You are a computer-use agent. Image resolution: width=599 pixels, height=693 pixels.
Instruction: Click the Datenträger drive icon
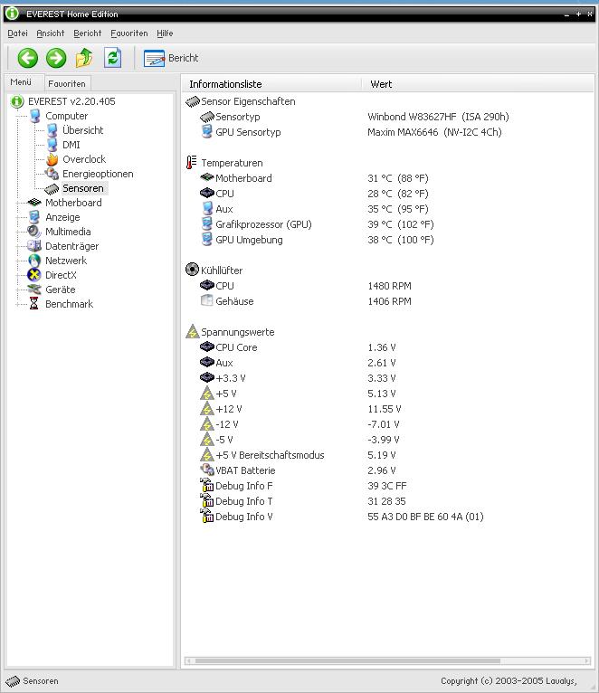(x=34, y=246)
